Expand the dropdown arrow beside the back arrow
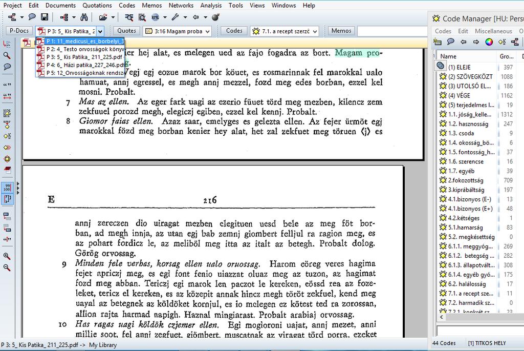Image resolution: width=524 pixels, height=351 pixels. [x=206, y=17]
